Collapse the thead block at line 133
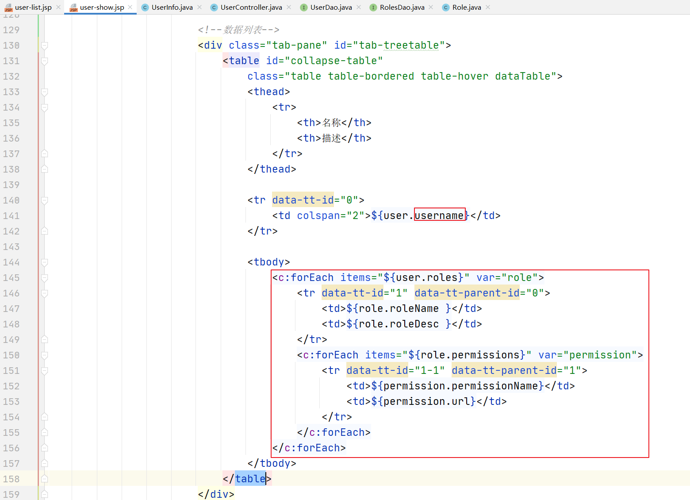The image size is (690, 500). tap(45, 92)
